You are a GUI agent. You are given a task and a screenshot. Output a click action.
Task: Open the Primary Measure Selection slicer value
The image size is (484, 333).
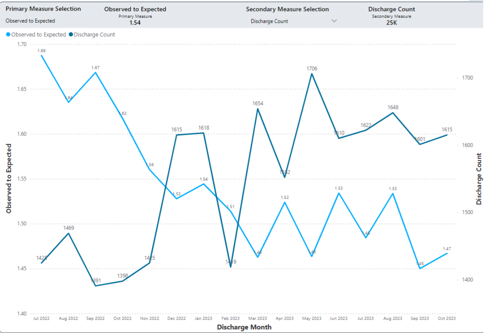point(30,21)
